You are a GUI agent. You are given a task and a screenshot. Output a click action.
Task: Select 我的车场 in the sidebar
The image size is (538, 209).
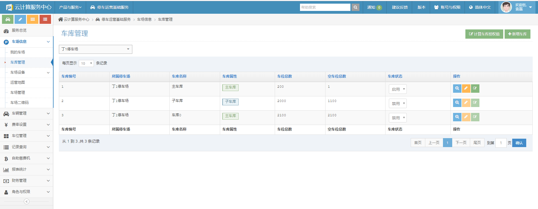[18, 52]
